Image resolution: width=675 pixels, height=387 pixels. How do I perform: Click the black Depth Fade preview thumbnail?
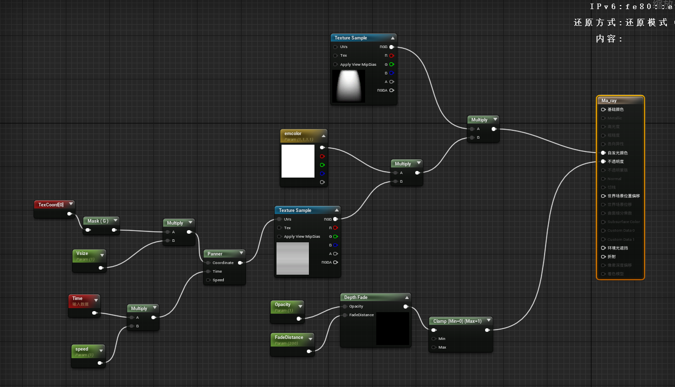(x=392, y=329)
